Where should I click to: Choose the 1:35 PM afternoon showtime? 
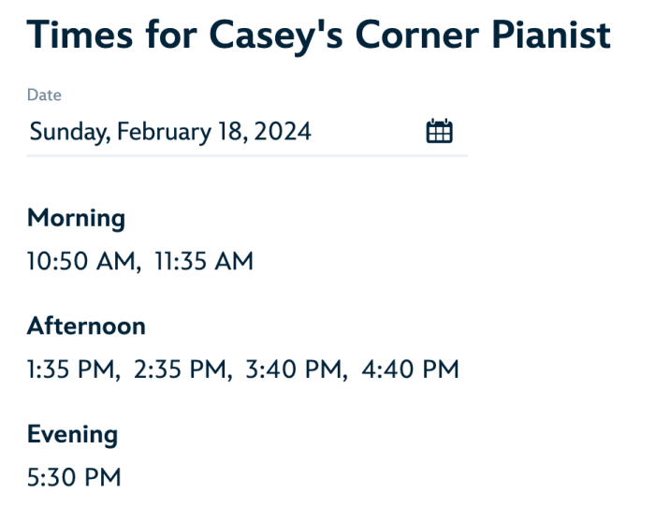[73, 369]
